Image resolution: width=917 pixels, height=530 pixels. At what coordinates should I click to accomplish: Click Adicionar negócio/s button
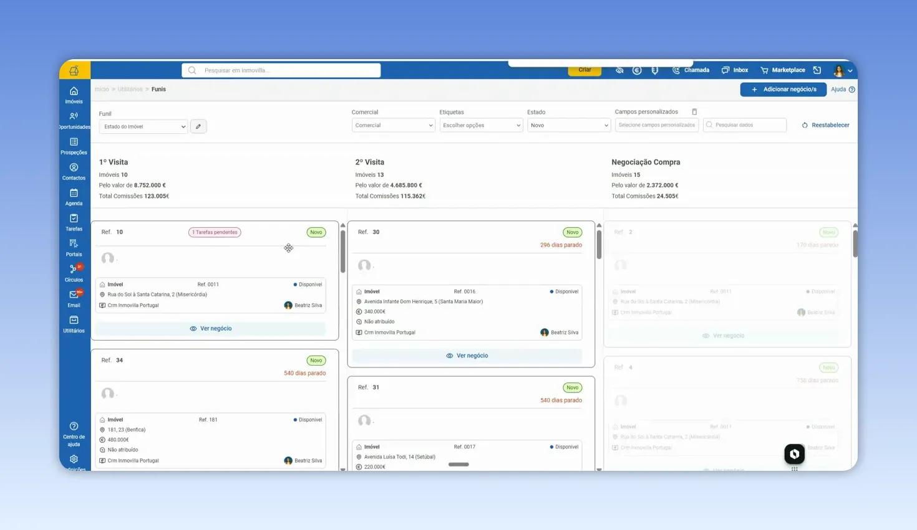point(784,90)
